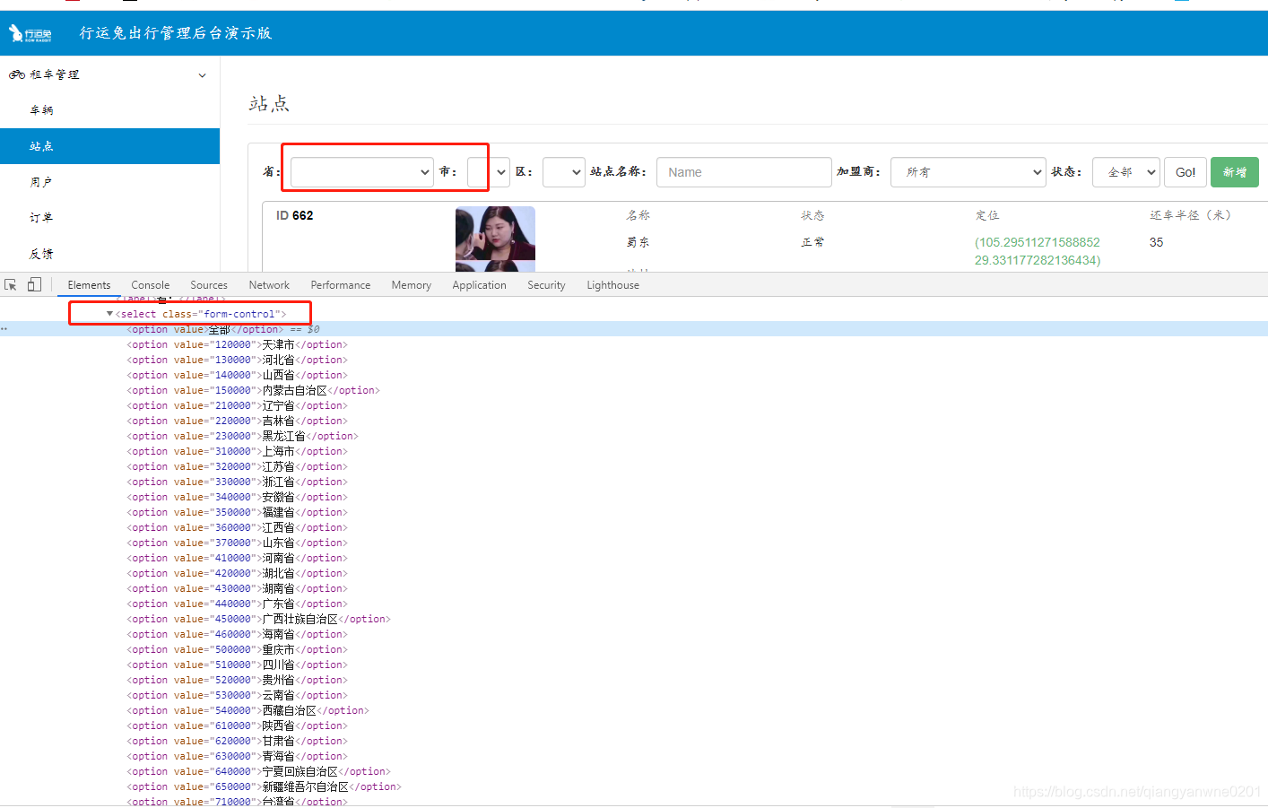Select the 四川省 option line

click(x=237, y=665)
